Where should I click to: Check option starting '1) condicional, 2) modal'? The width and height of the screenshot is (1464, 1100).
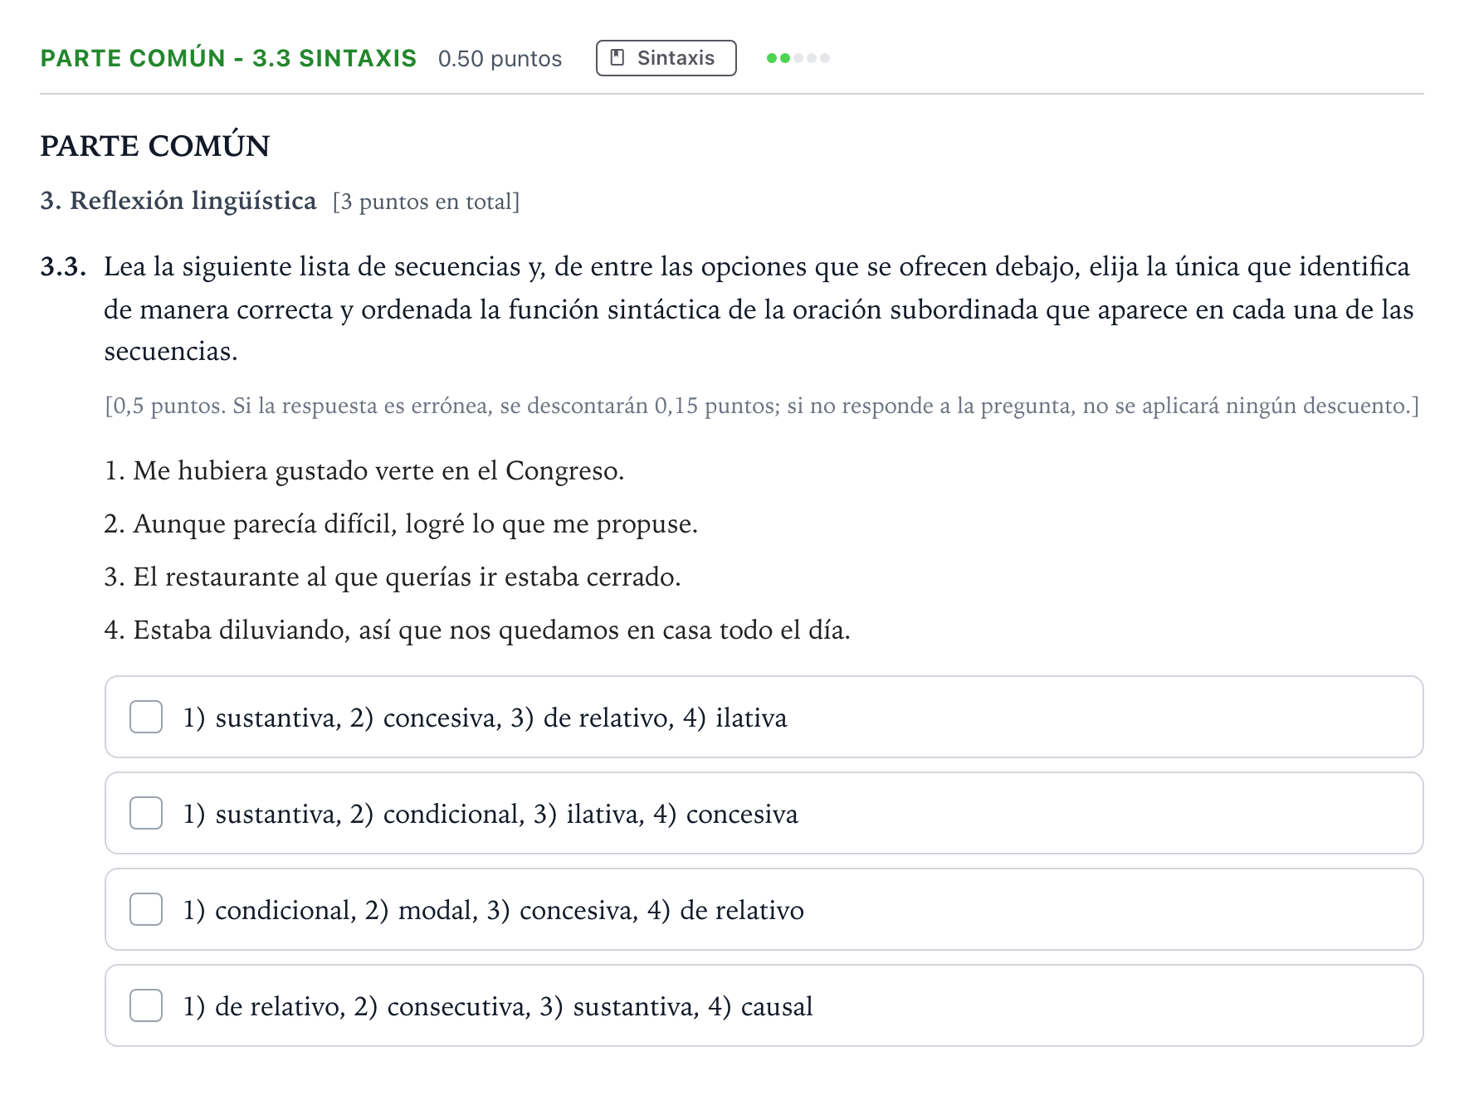(x=146, y=909)
